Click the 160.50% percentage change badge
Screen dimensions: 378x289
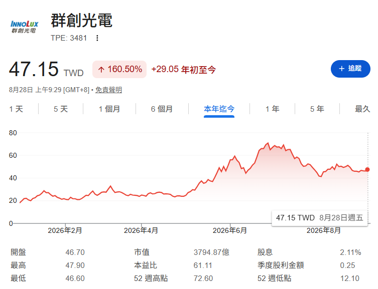[119, 69]
